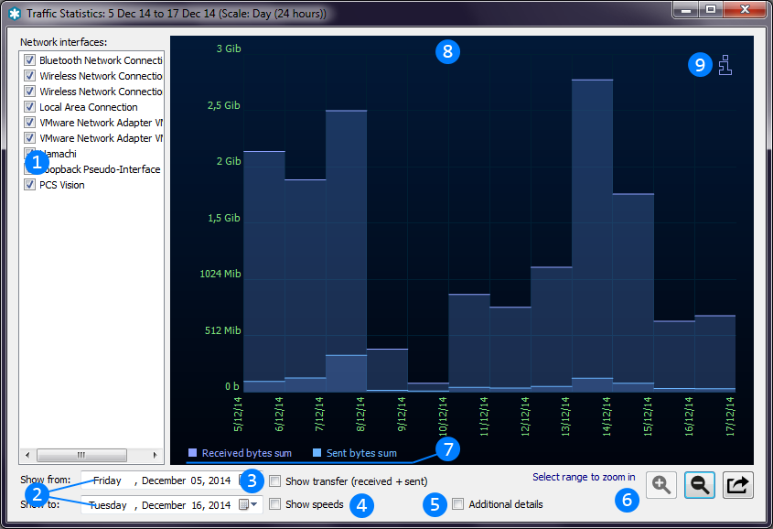Click the chart type icon in graph corner
773x529 pixels.
(x=725, y=65)
